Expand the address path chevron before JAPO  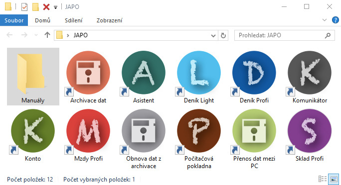coord(68,35)
